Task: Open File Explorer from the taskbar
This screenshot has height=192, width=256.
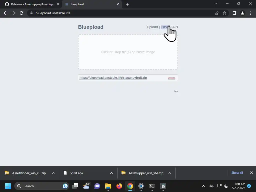Action: click(x=108, y=186)
